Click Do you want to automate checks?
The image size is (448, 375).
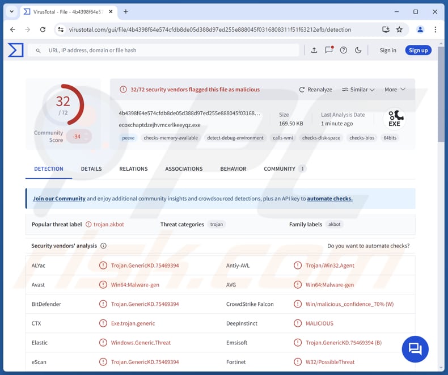368,246
